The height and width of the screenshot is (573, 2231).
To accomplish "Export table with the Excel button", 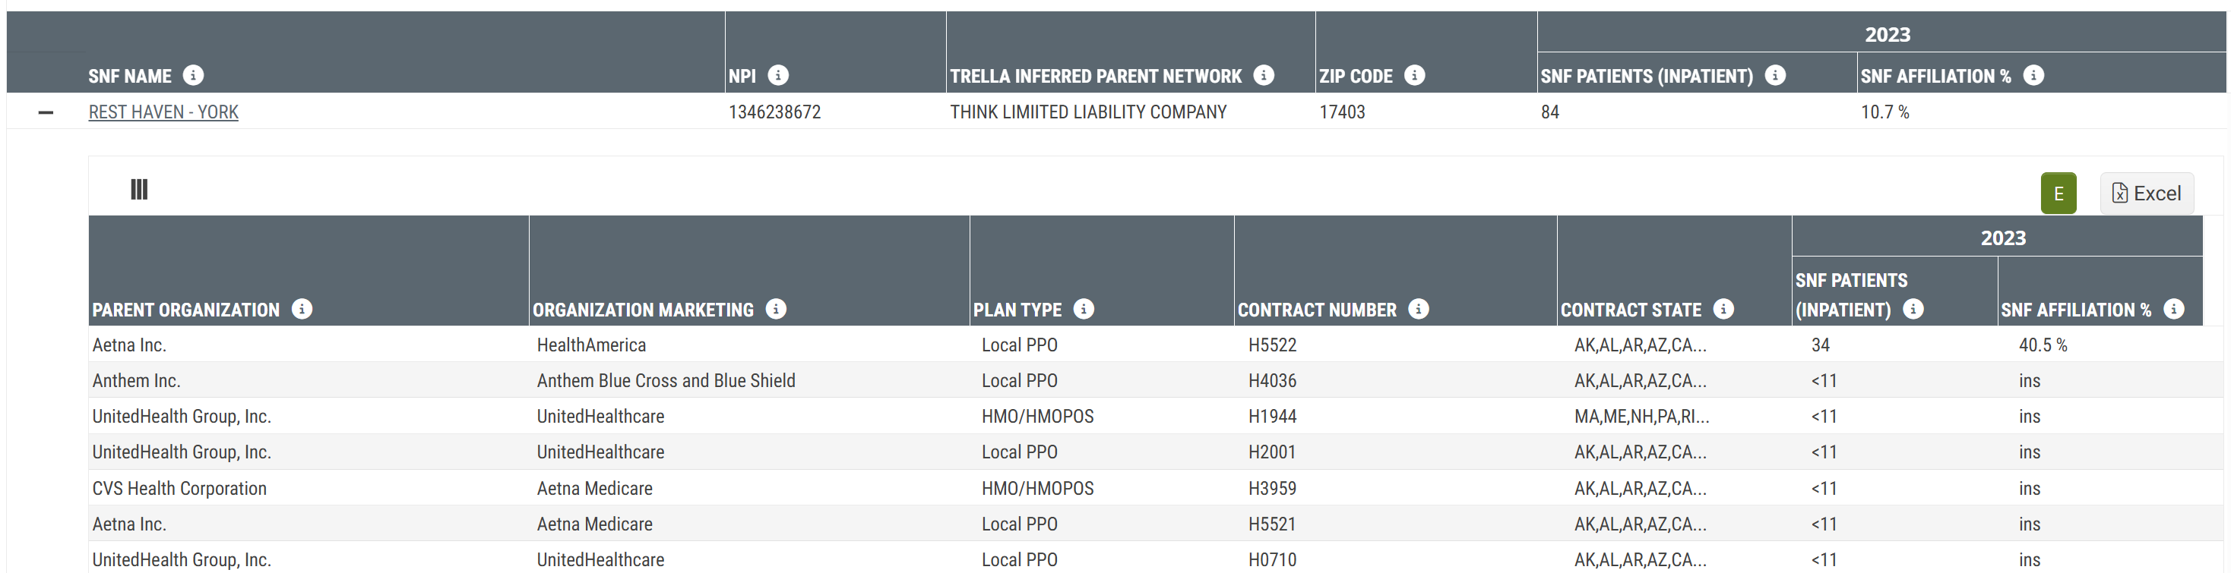I will coord(2146,193).
